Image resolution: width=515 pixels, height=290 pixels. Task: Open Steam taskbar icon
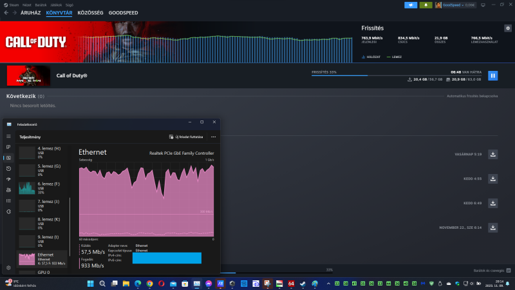tap(303, 284)
